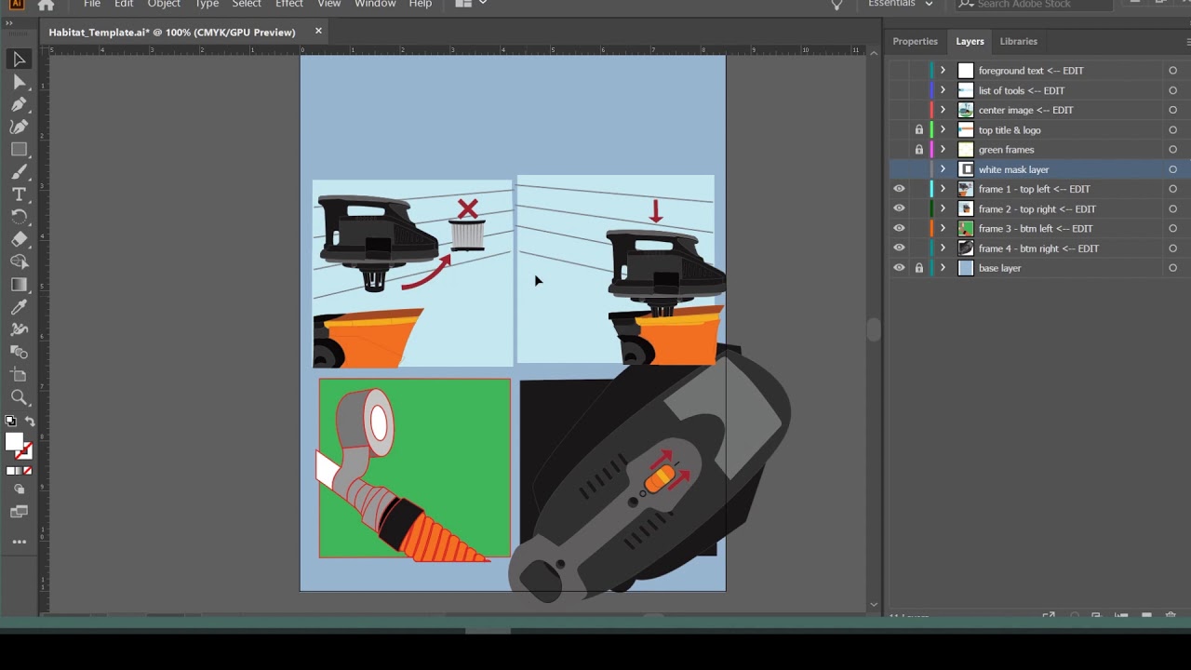The height and width of the screenshot is (670, 1191).
Task: Expand the white mask layer
Action: tap(943, 169)
